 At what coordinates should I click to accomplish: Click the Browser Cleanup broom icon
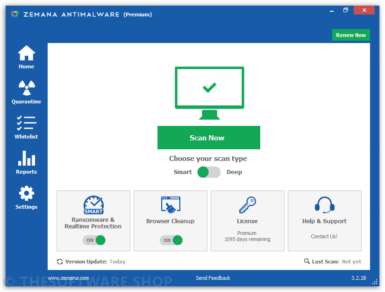171,204
